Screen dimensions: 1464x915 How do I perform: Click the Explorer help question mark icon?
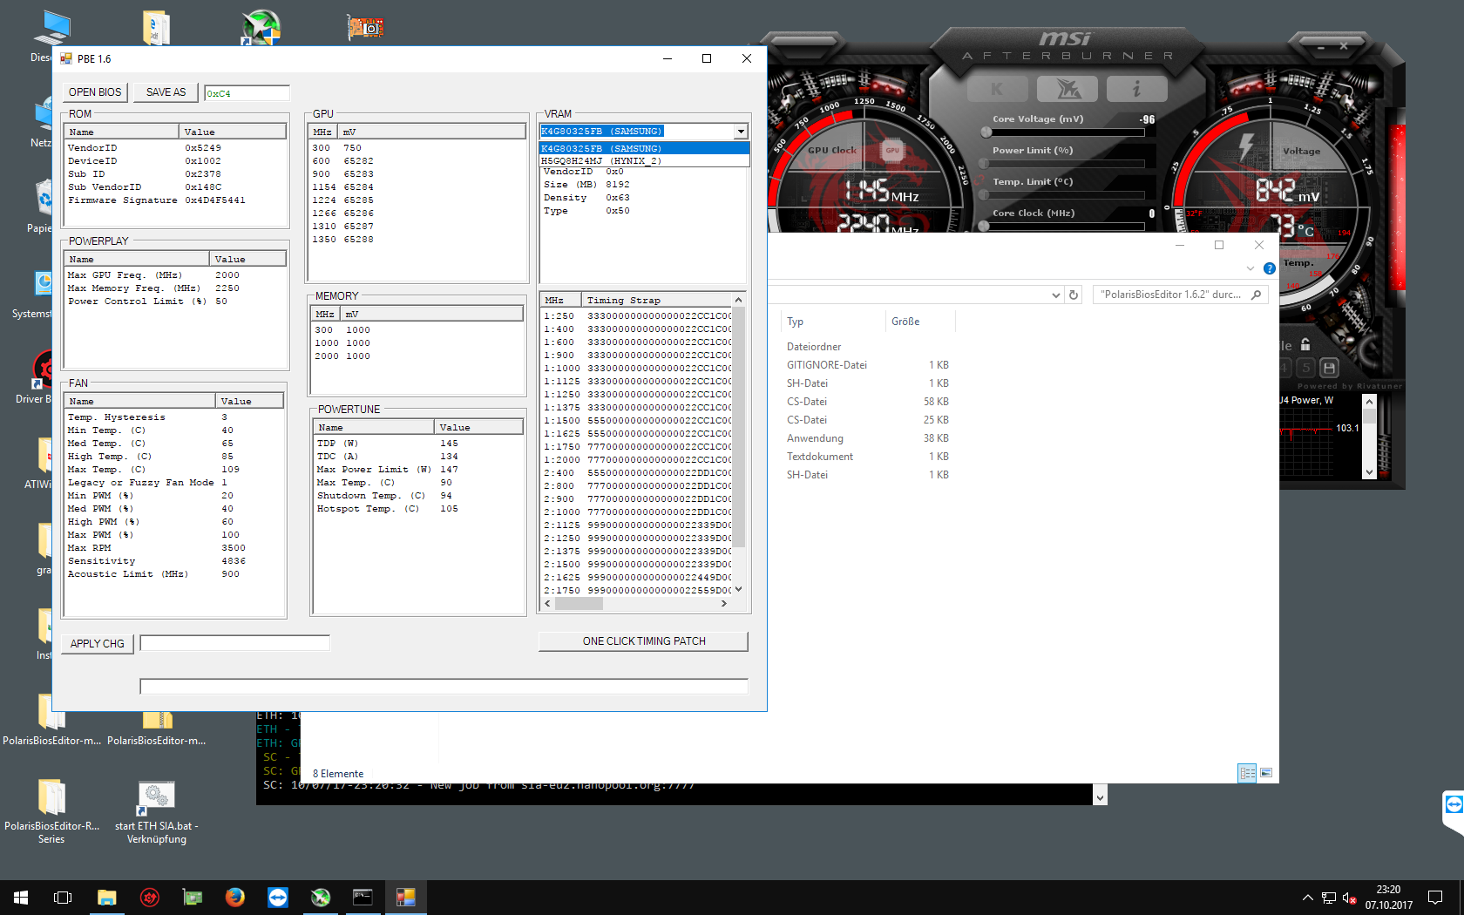(x=1270, y=268)
